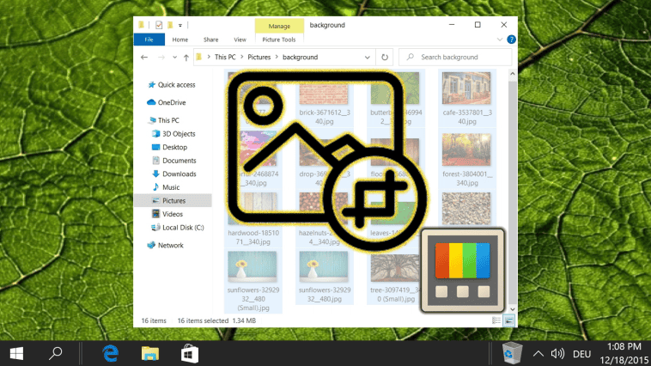Click the Properties checkmark in title bar
The image size is (651, 366).
pyautogui.click(x=159, y=25)
